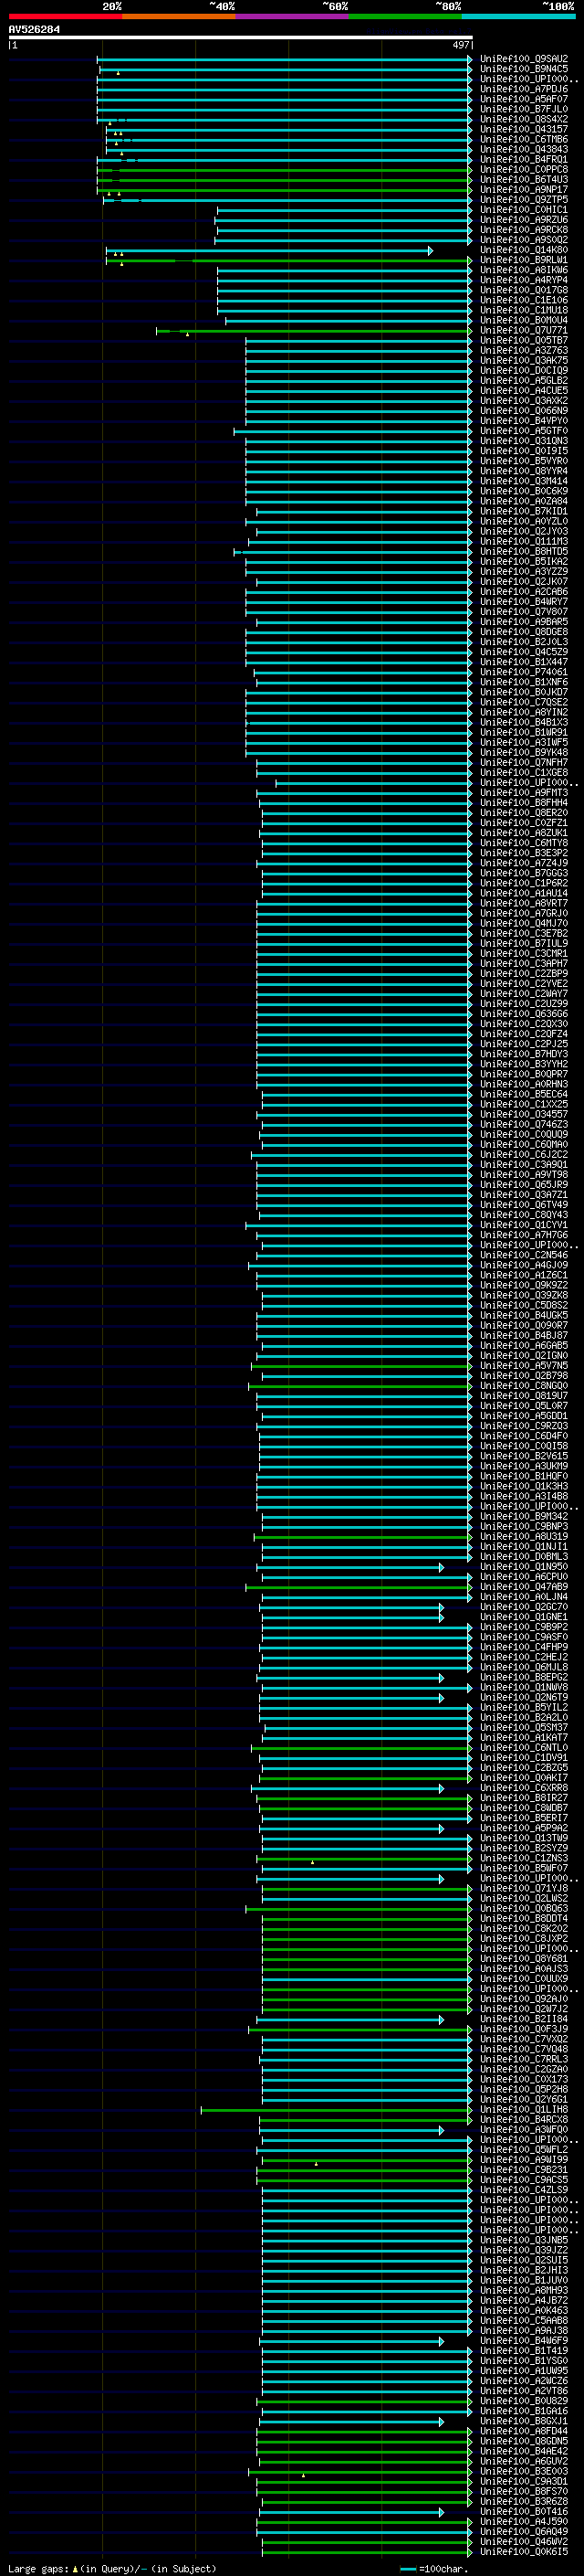Click the white query sequence bar
Viewport: 584px width, 2576px height.
click(x=241, y=38)
